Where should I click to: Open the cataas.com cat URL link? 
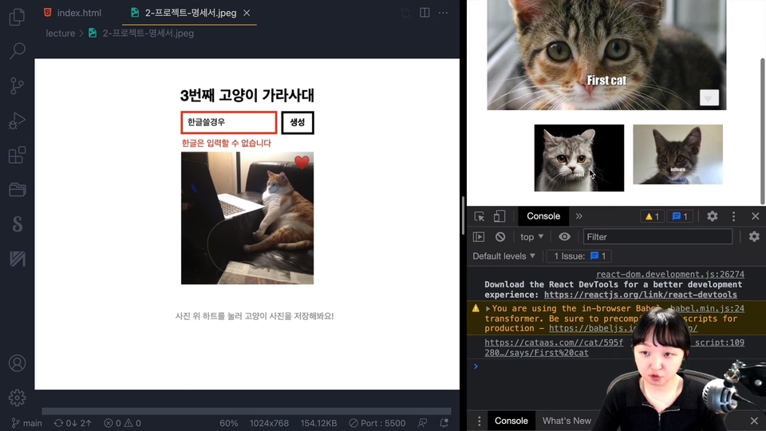[554, 347]
